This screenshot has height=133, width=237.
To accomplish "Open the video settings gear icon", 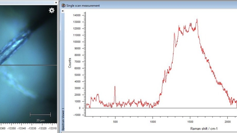I will click(x=51, y=10).
